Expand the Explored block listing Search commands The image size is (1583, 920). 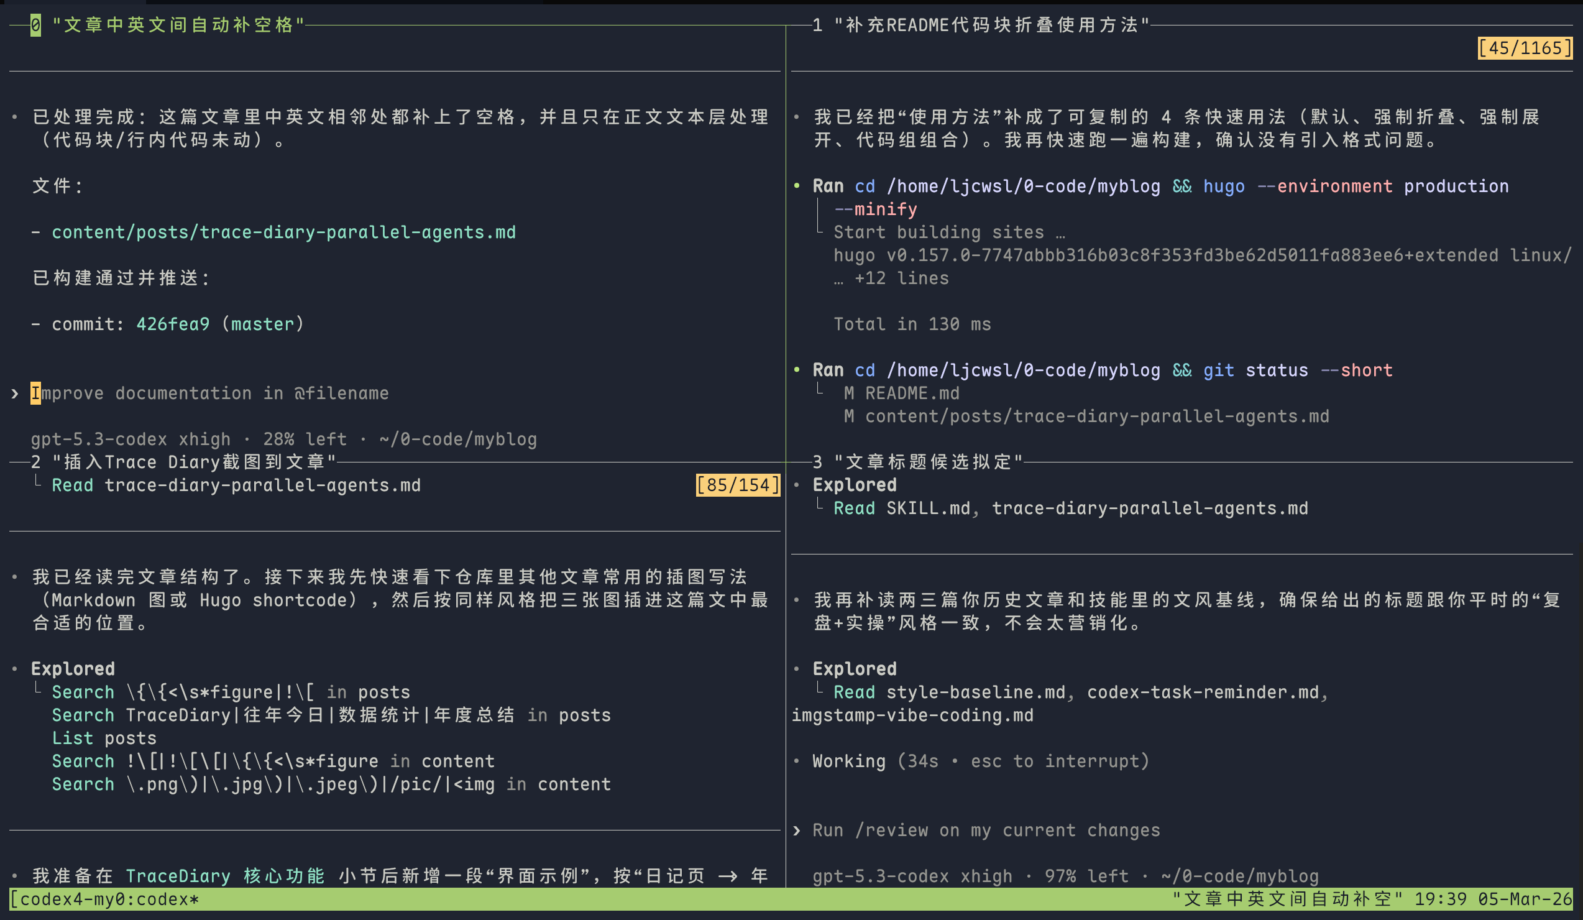tap(73, 669)
